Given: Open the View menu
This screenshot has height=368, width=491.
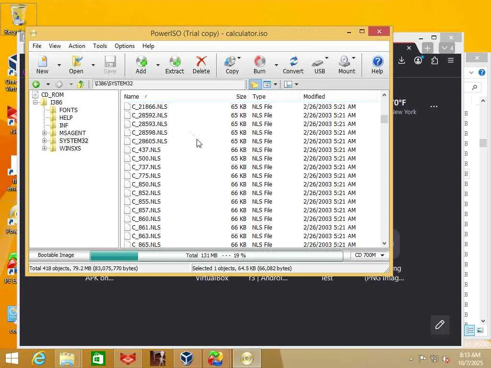Looking at the screenshot, I should (55, 46).
